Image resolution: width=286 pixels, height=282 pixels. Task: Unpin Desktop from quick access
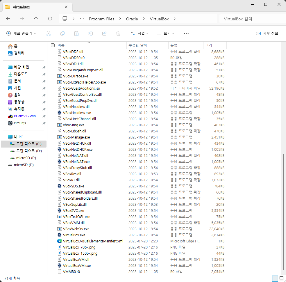click(x=44, y=67)
